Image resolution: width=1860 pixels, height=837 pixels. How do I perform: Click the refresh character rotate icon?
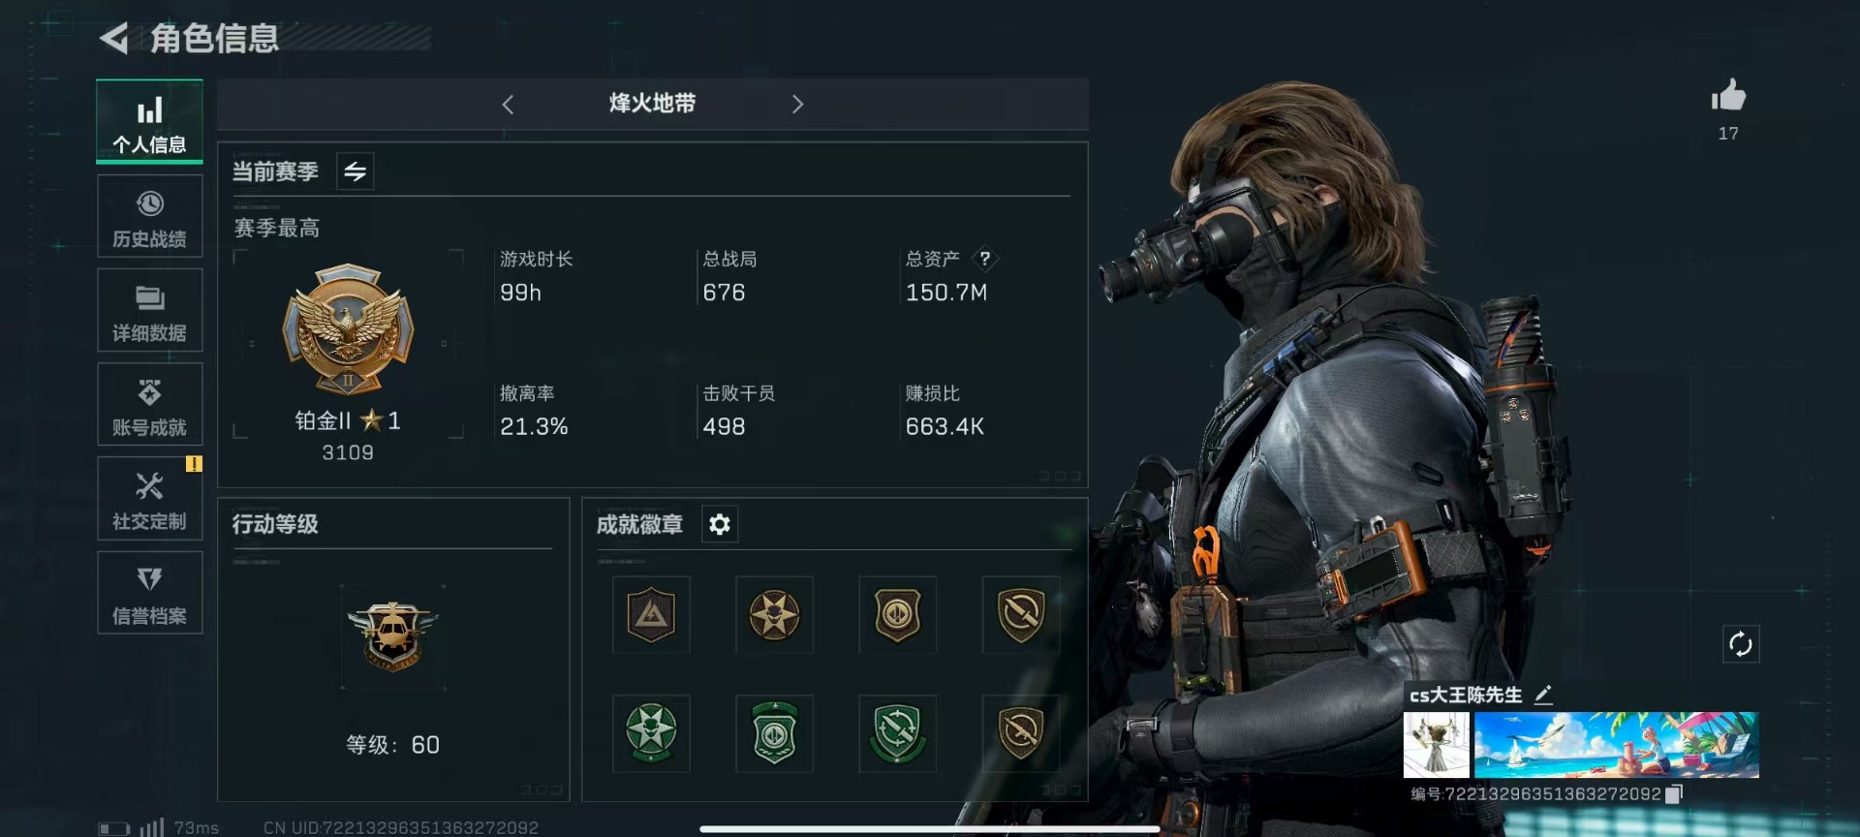(x=1740, y=644)
